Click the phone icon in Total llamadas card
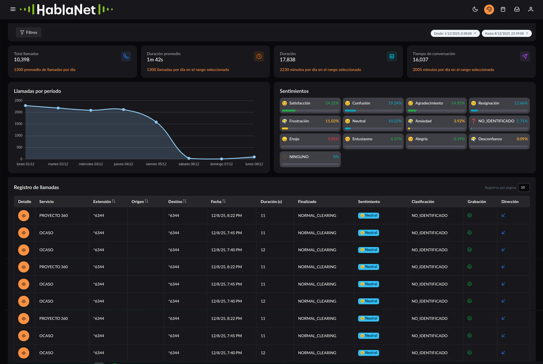543x364 pixels. coord(126,56)
